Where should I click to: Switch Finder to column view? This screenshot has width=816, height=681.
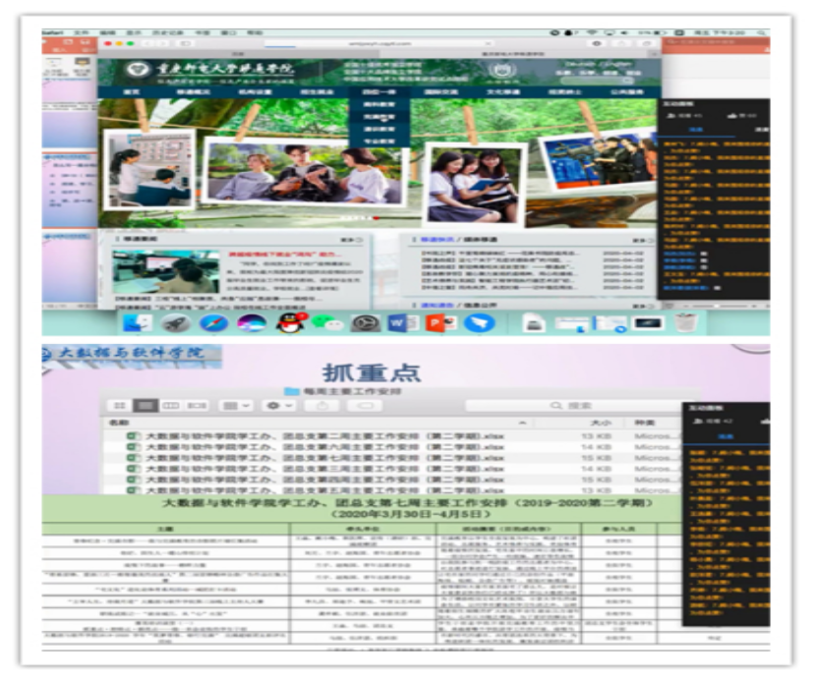tap(170, 405)
